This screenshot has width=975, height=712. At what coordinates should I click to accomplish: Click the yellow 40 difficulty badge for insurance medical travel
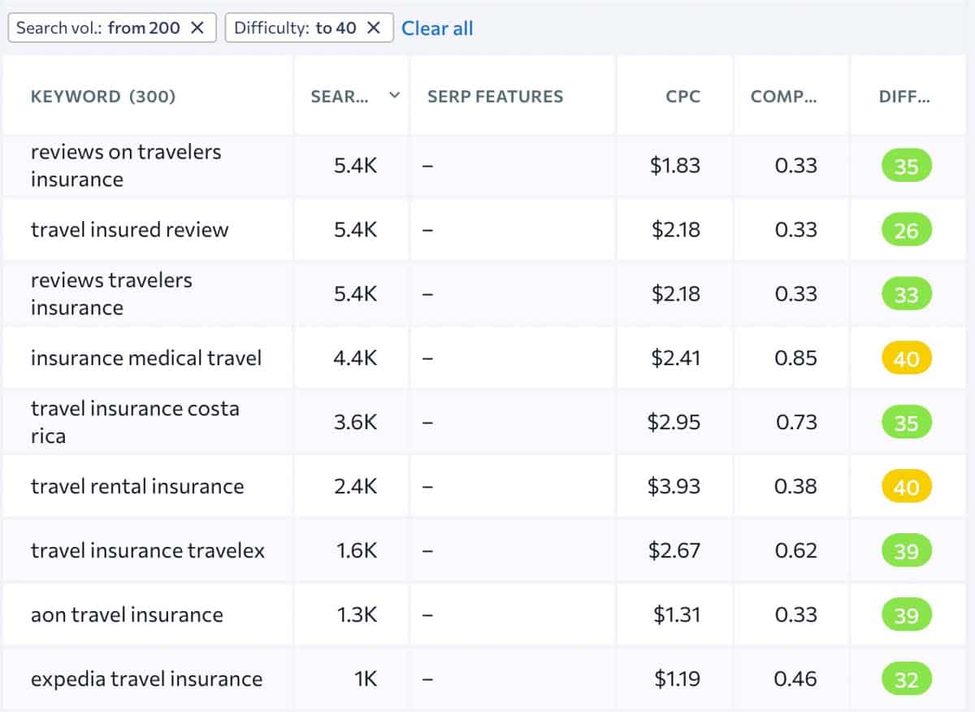(x=907, y=358)
